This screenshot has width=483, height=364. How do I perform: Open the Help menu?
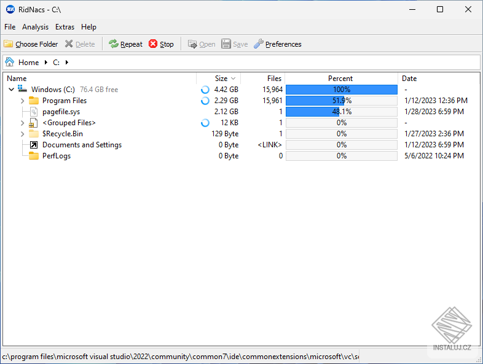coord(88,27)
